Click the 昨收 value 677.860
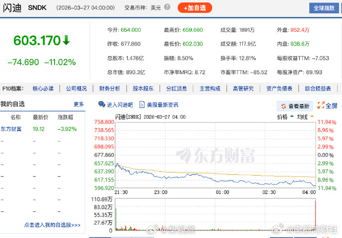The width and height of the screenshot is (342, 238). [x=131, y=44]
